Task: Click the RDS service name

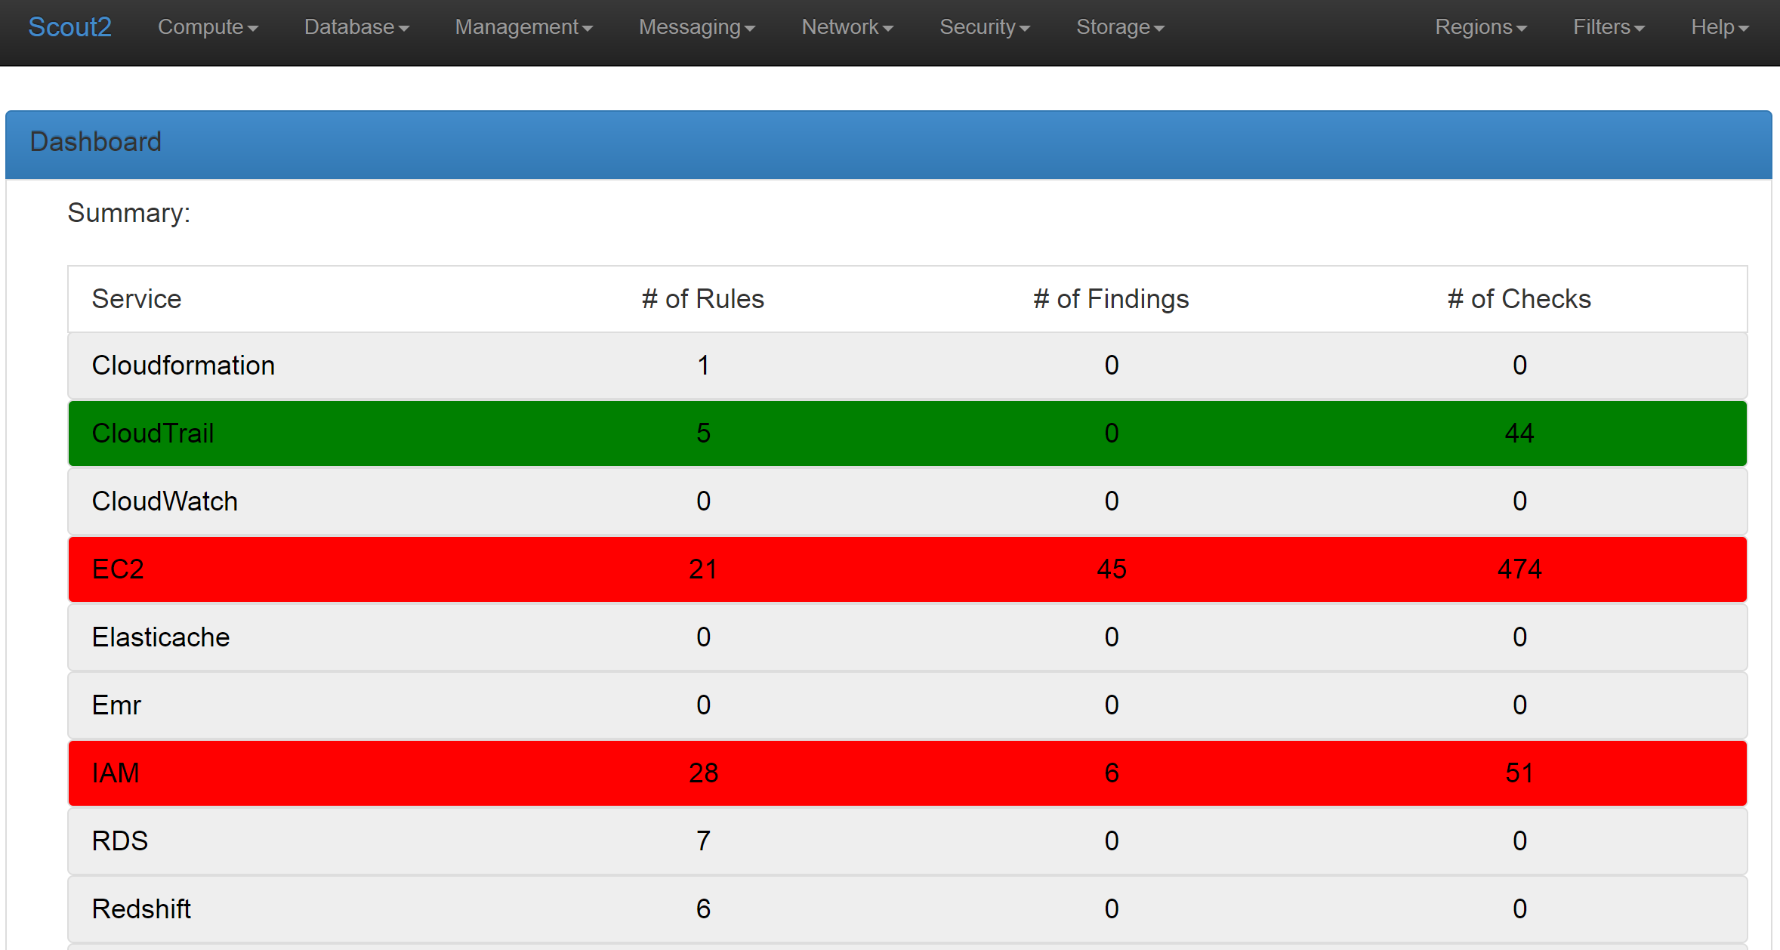Action: tap(119, 841)
